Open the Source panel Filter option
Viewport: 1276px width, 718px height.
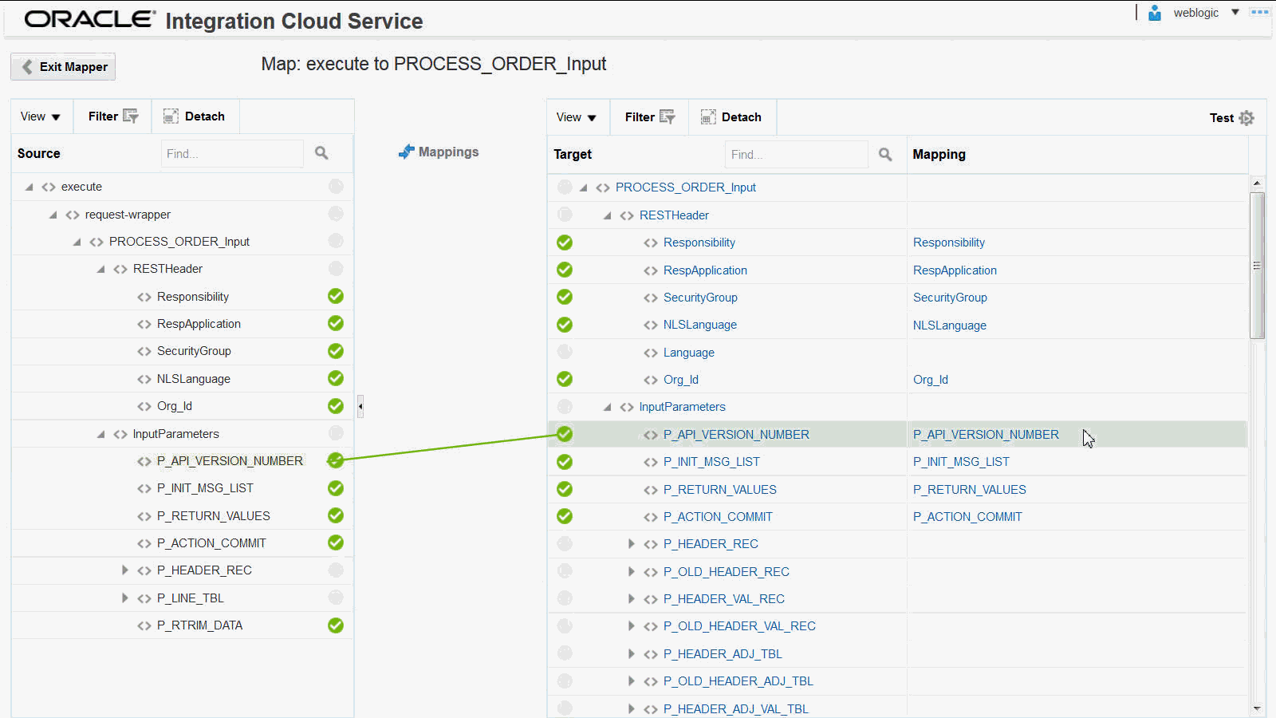click(113, 116)
